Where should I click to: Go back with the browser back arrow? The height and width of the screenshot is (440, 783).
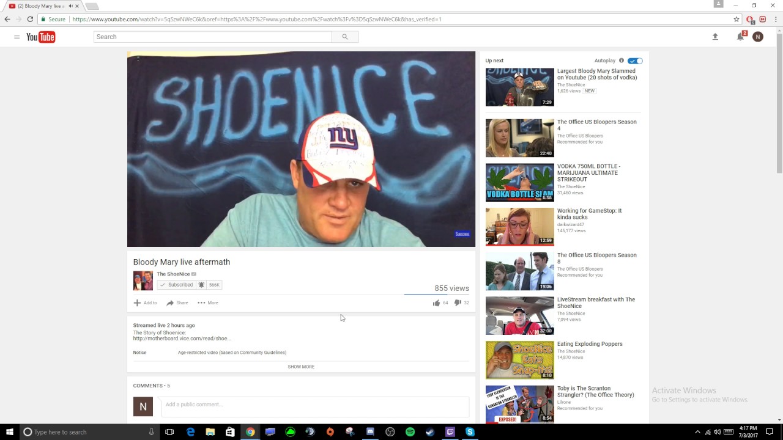(x=7, y=19)
